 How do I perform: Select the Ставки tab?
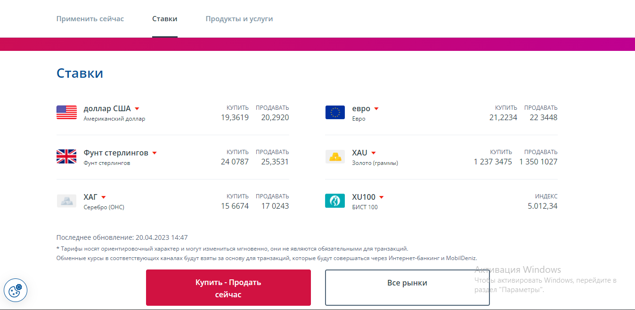tap(164, 19)
